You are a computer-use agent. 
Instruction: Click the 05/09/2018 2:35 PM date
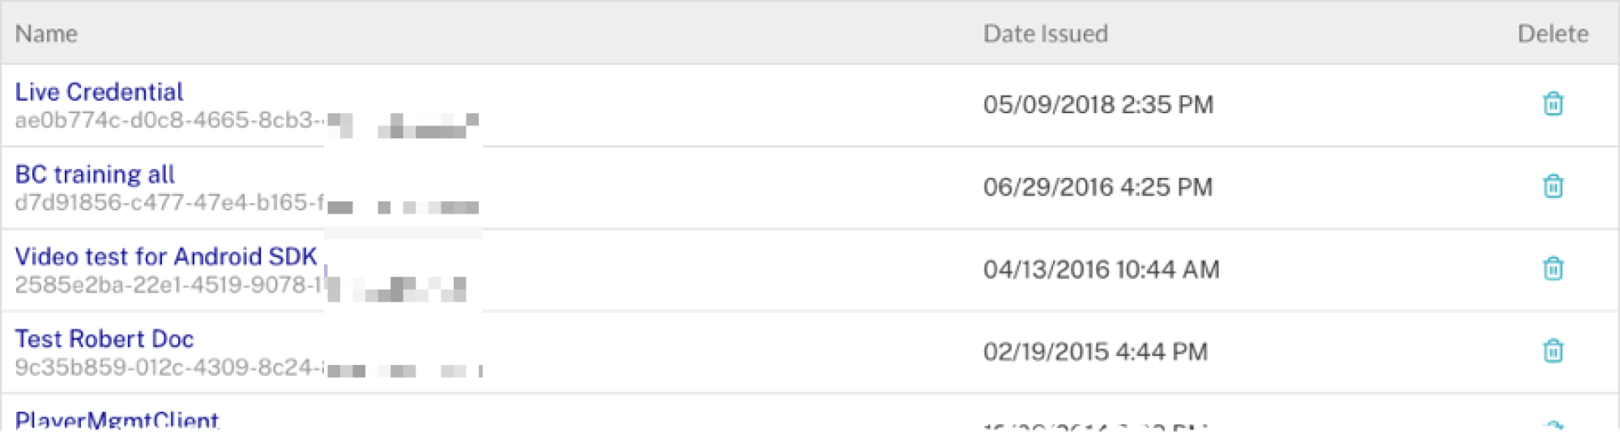(x=1098, y=105)
